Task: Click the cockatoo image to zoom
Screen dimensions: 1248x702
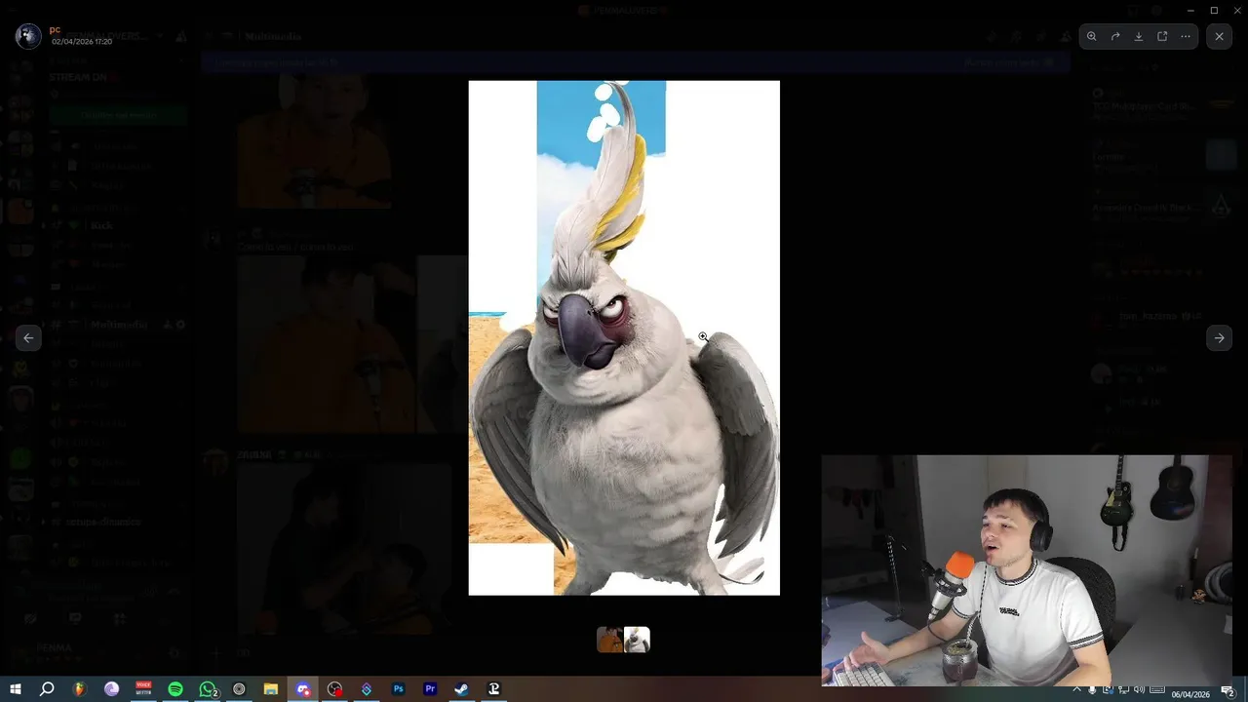Action: [x=624, y=337]
